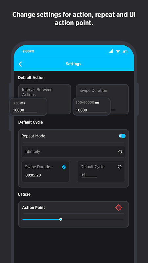Tap the red crosshair Action Point icon
Viewport: 148px width, 263px height.
(x=119, y=208)
